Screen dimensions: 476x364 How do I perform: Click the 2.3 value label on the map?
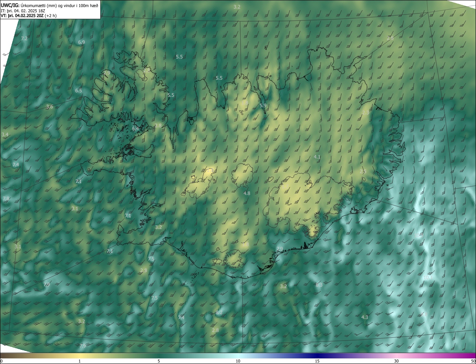tap(366, 112)
